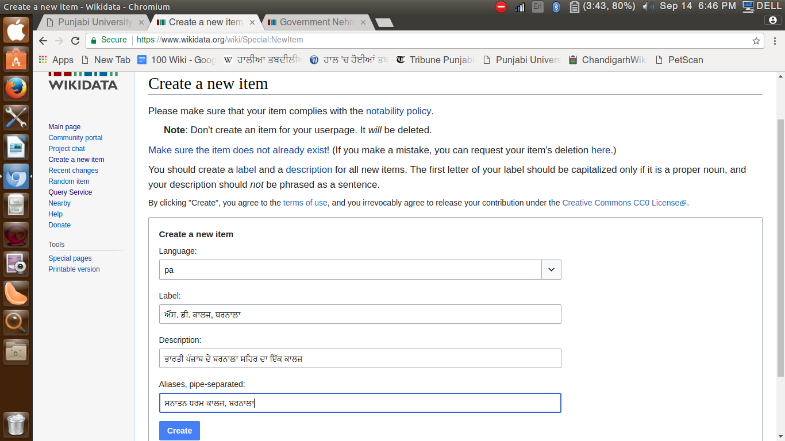Close the Create a new item tab
This screenshot has width=785, height=441.
click(253, 22)
